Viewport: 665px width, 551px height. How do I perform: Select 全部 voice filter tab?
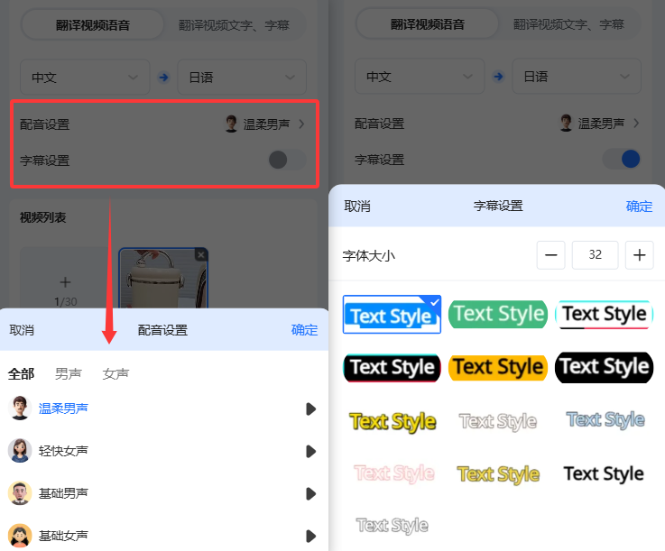(22, 374)
